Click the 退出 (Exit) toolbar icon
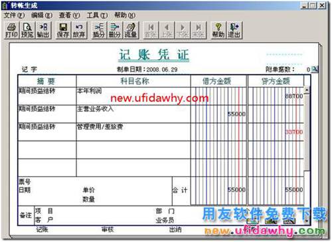The image size is (332, 242). point(234,30)
